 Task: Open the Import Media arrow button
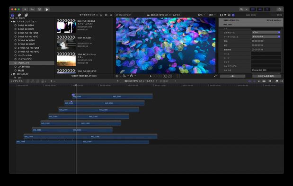[25, 9]
